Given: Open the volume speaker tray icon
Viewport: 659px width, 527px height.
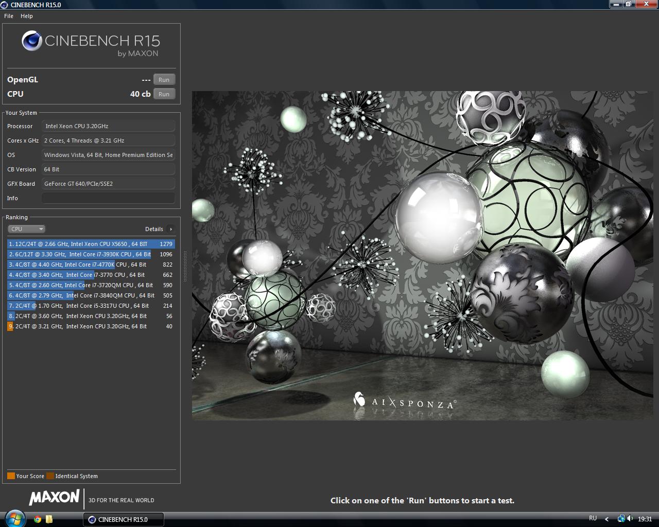Looking at the screenshot, I should tap(630, 519).
